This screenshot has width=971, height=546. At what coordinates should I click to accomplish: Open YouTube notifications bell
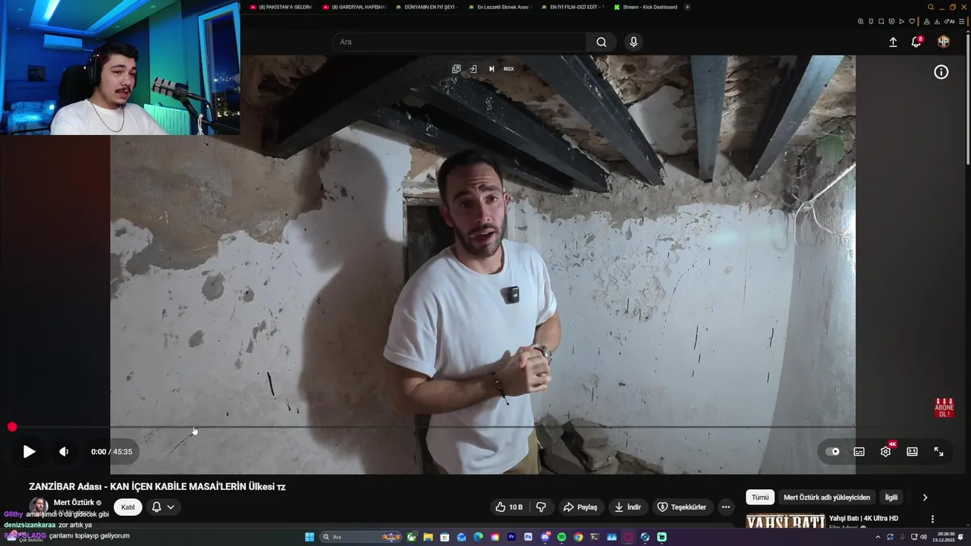[x=916, y=42]
